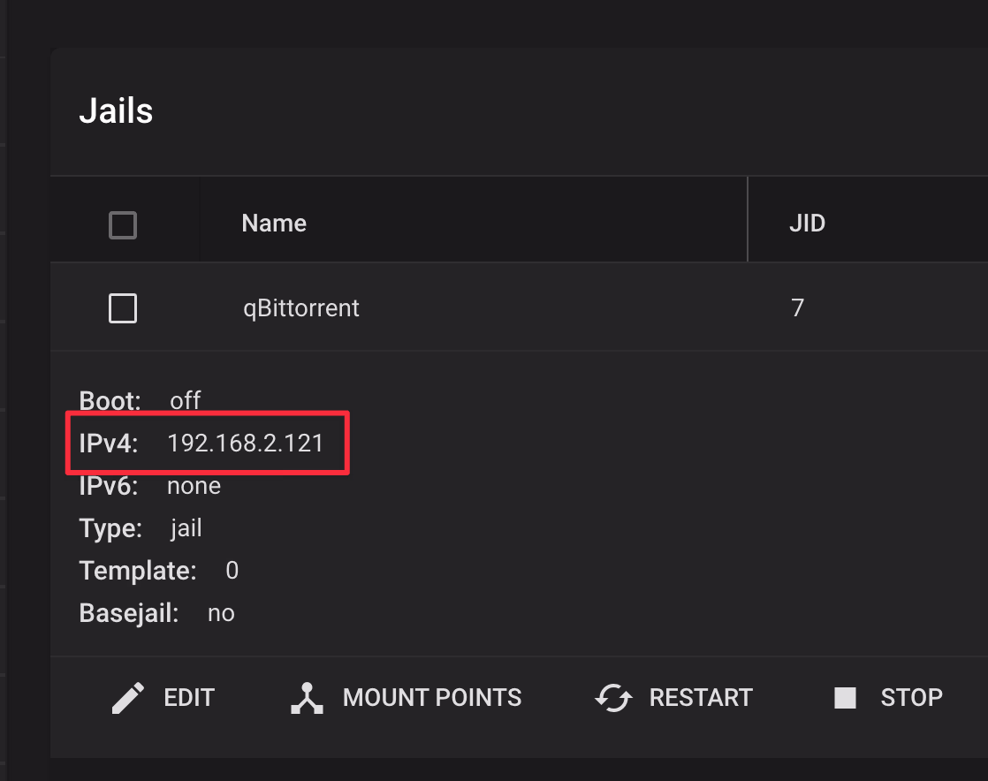Sort by the JID column header
Viewport: 988px width, 781px height.
pos(807,224)
